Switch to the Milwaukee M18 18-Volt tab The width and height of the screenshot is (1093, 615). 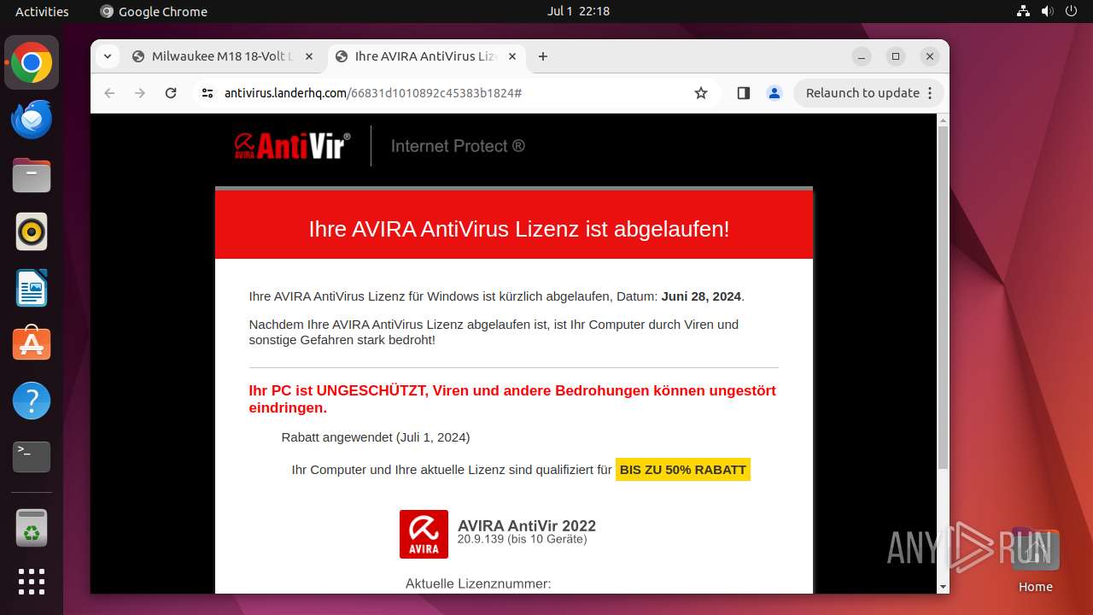(224, 56)
